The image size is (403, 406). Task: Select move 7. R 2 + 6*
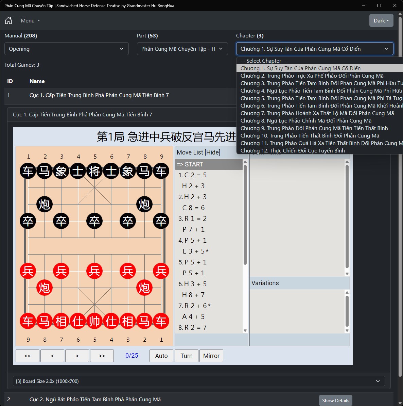coord(209,306)
